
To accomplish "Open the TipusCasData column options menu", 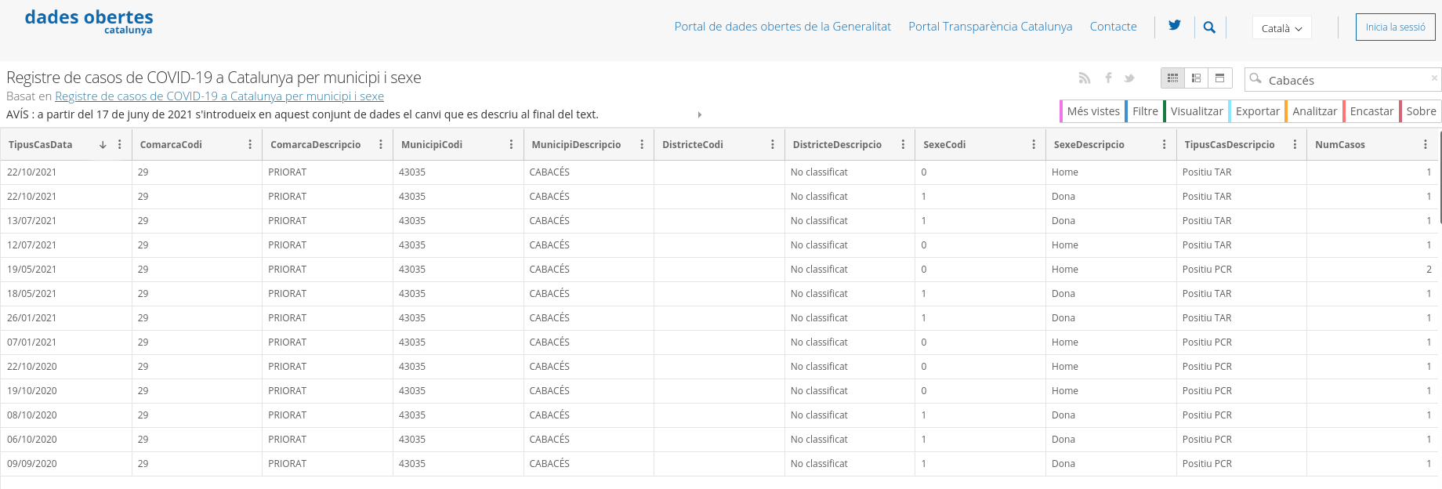I will (119, 145).
